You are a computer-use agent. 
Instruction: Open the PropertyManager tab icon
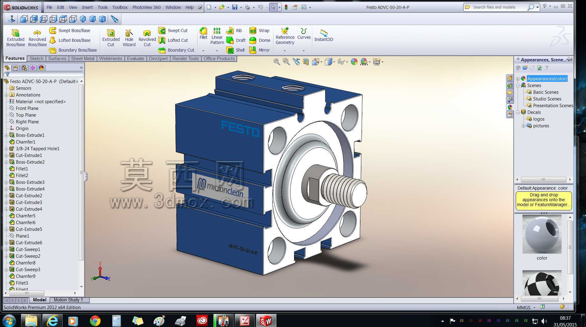coord(16,68)
